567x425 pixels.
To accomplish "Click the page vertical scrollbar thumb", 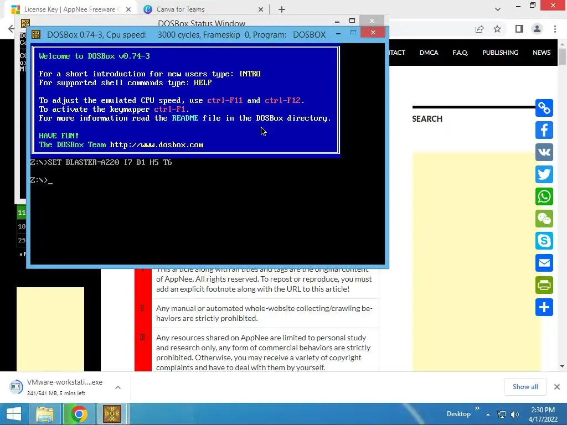I will coord(562,57).
